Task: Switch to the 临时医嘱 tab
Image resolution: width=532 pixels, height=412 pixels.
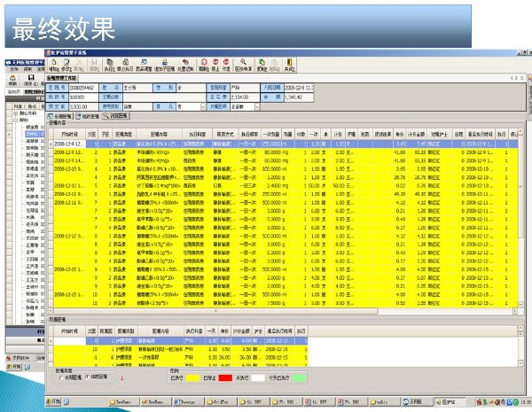Action: 88,116
